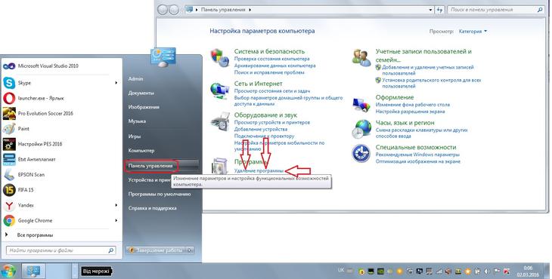This screenshot has width=552, height=279.
Task: Open Удаление программы link
Action: click(x=259, y=171)
